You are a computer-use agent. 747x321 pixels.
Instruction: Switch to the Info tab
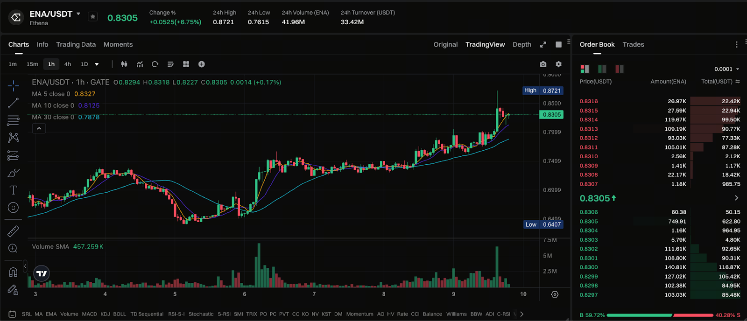(42, 45)
